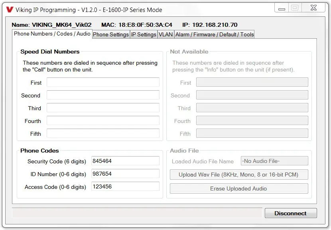
Task: Click the Upload Wav File button
Action: tap(239, 174)
